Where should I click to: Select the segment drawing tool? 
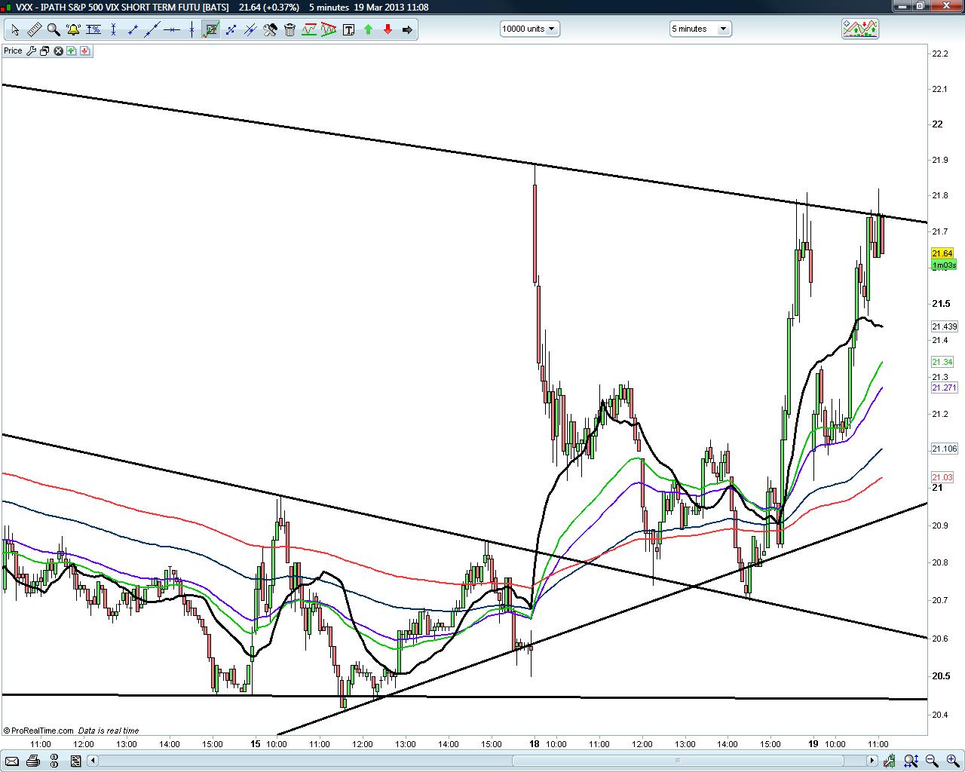click(x=133, y=30)
